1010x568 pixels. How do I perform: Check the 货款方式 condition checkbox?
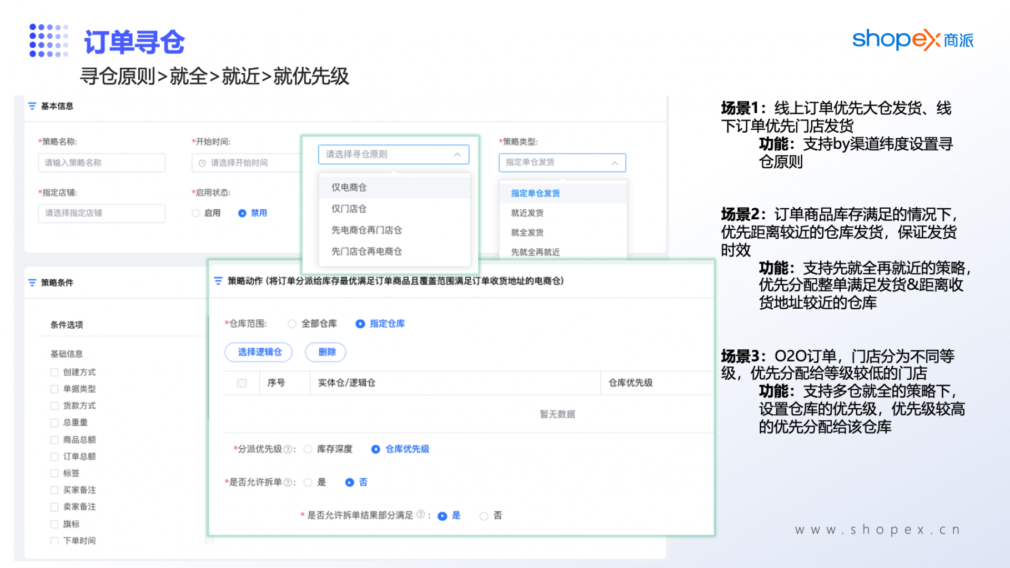54,406
